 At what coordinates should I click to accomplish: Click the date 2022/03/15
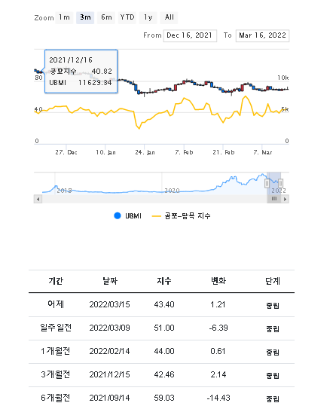(109, 304)
